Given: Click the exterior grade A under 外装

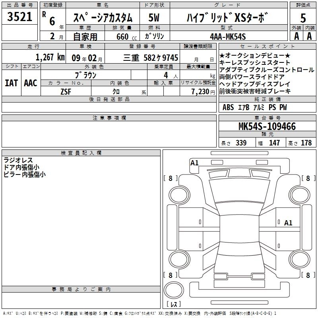Looking at the screenshot, I should 296,36.
